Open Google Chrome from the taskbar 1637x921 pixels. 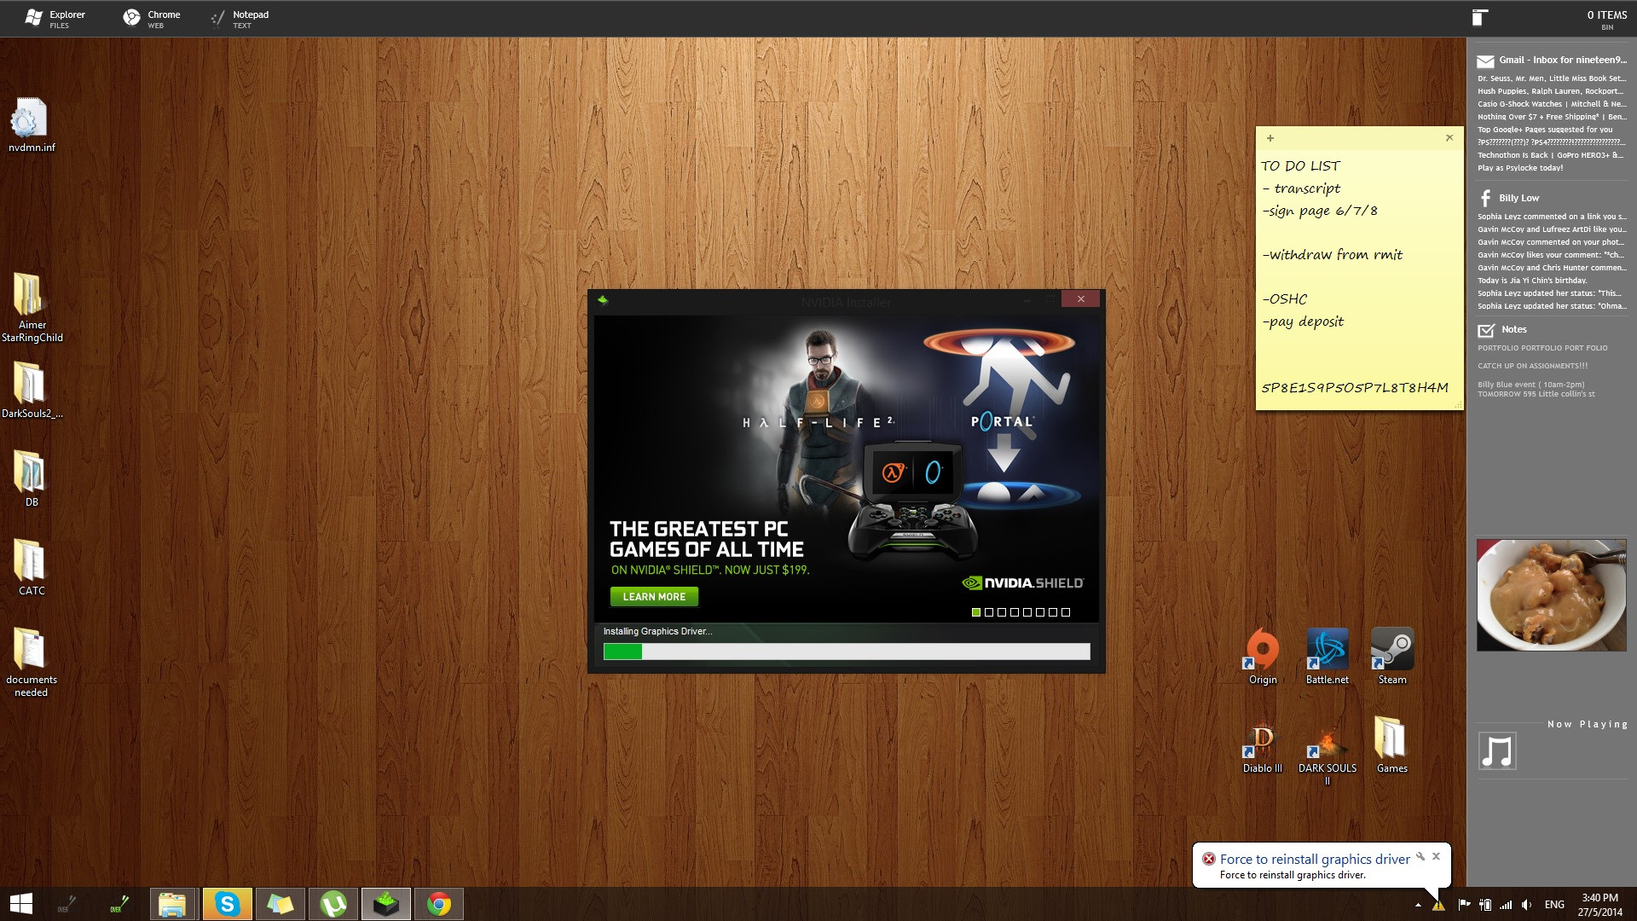[x=439, y=904]
